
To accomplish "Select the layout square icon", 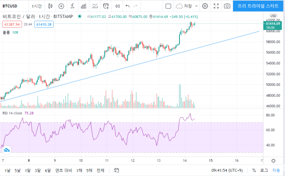I will (x=168, y=6).
